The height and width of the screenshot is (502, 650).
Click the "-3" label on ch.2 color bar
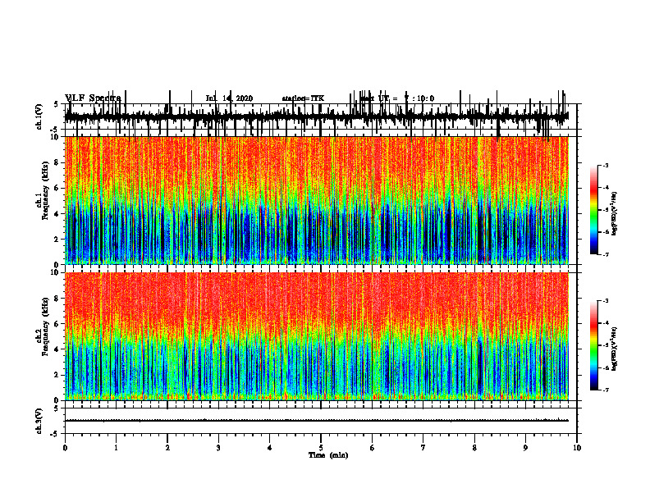tap(606, 301)
